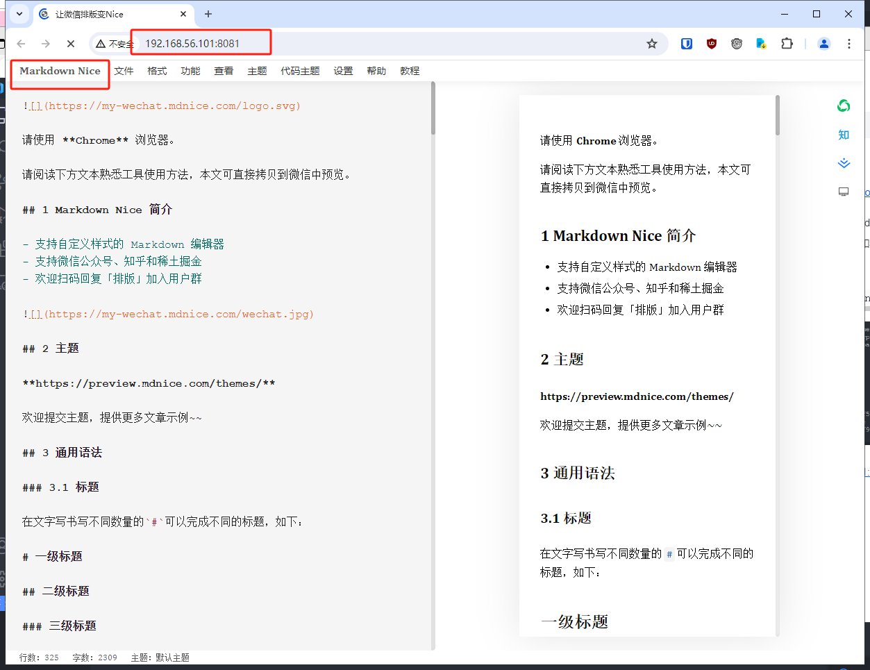Open the 帮助 menu
Screen dimensions: 870x670
coord(377,71)
